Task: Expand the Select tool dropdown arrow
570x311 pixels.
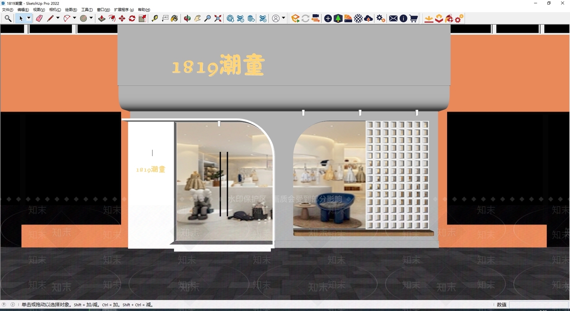Action: pyautogui.click(x=29, y=18)
